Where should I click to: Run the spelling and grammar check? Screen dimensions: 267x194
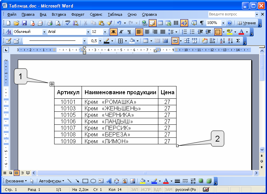point(68,23)
